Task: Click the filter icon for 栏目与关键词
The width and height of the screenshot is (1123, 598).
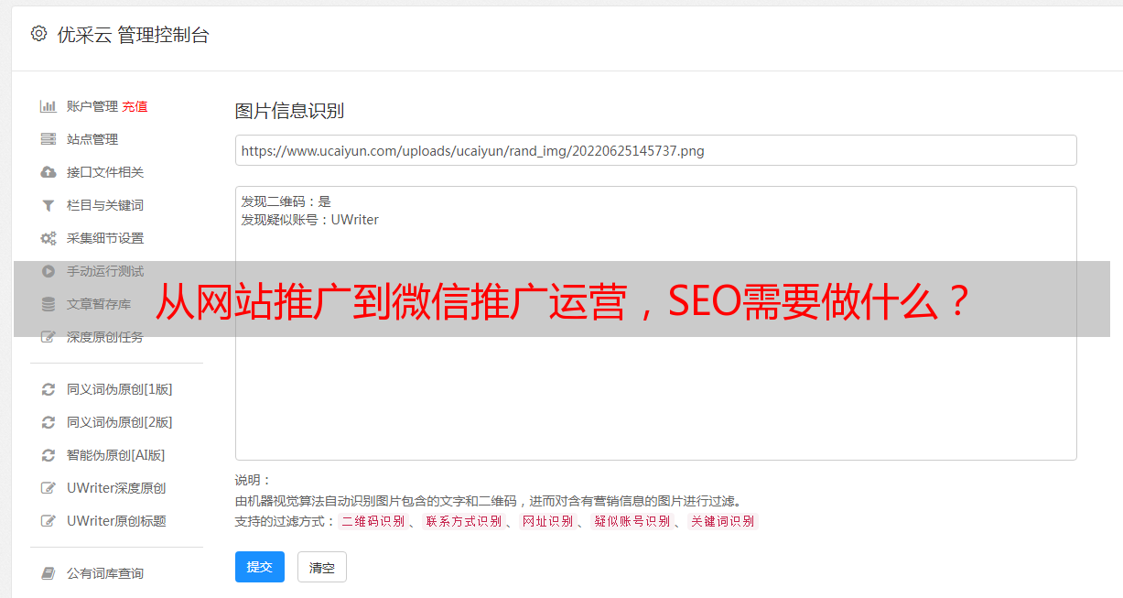Action: pyautogui.click(x=49, y=205)
